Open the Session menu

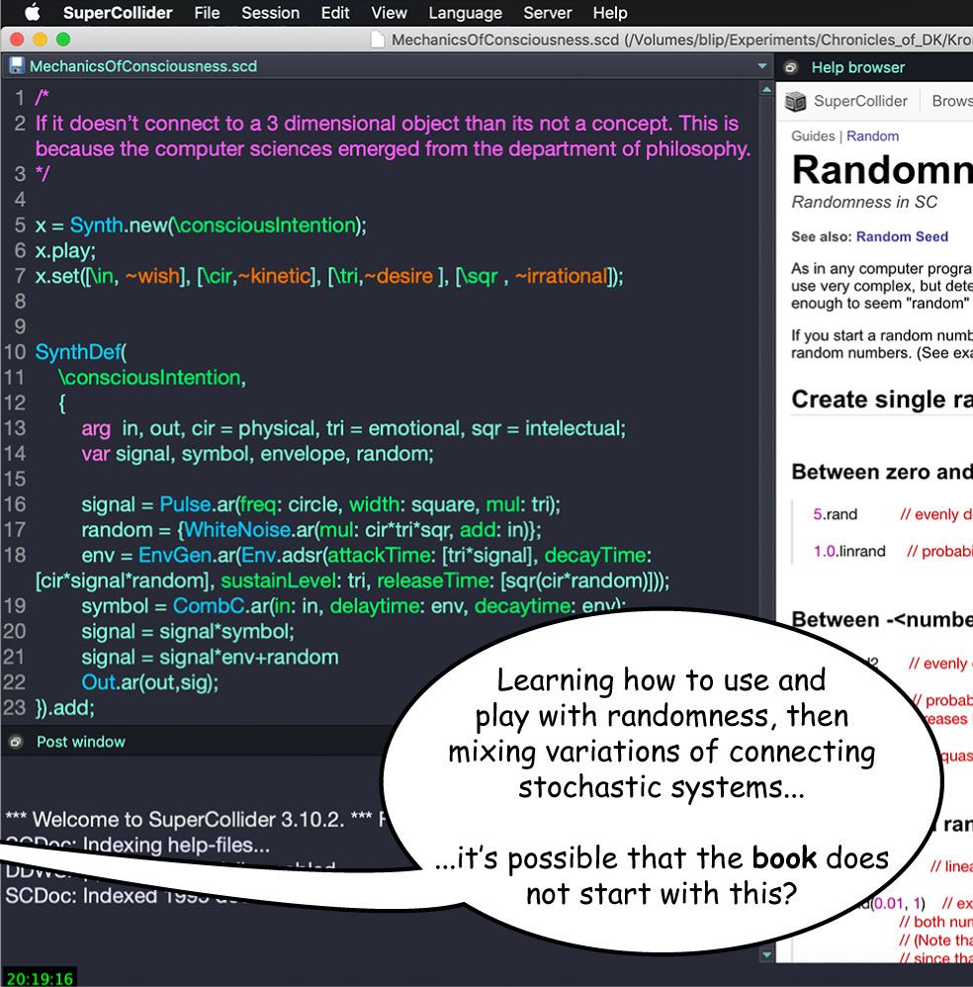click(x=271, y=13)
